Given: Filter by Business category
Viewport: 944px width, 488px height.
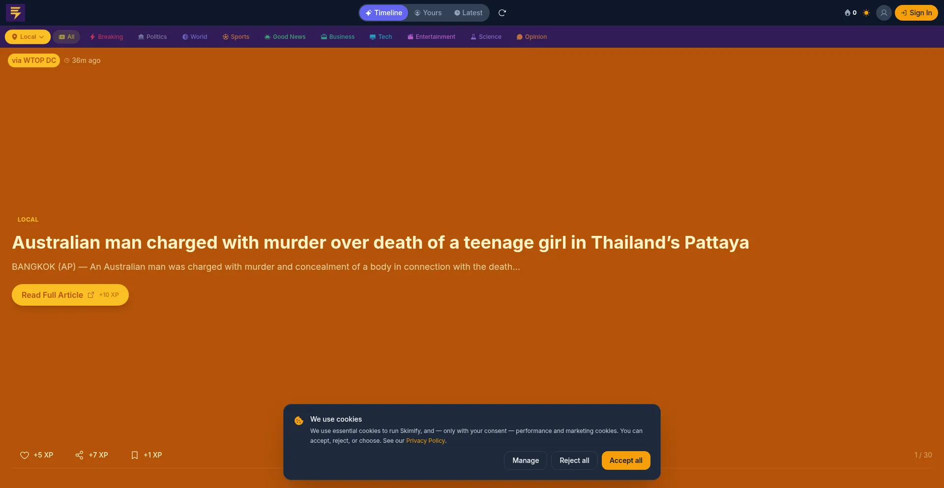Looking at the screenshot, I should (x=338, y=37).
